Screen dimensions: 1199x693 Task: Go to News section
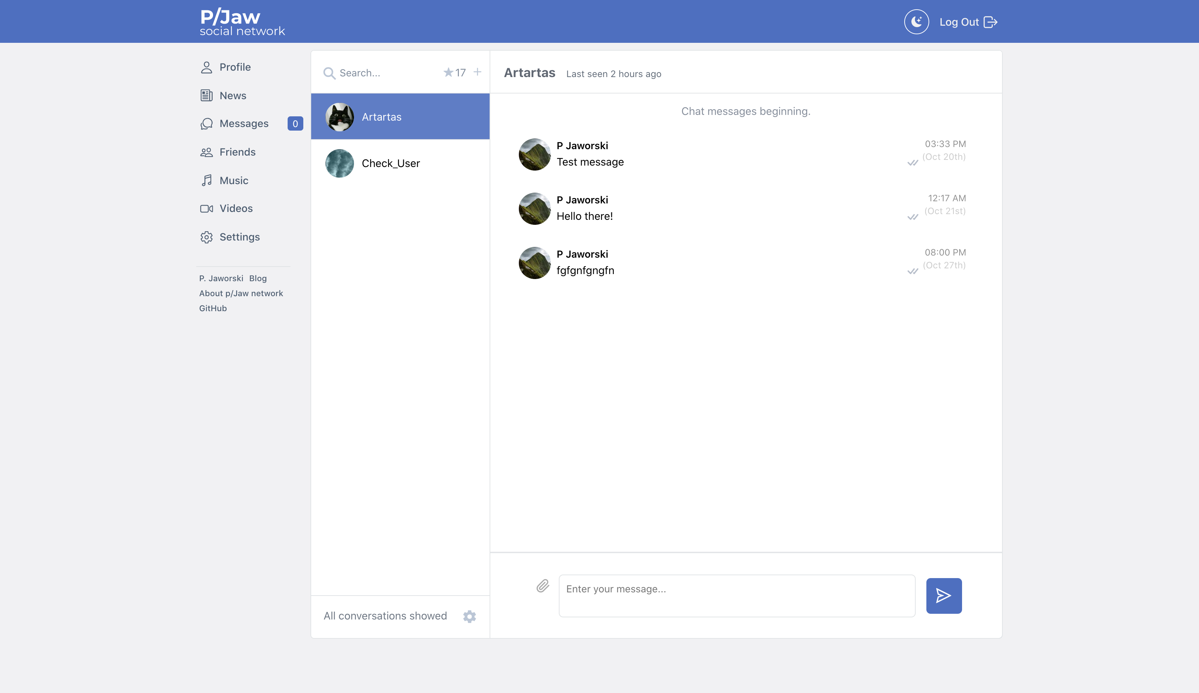pos(223,96)
